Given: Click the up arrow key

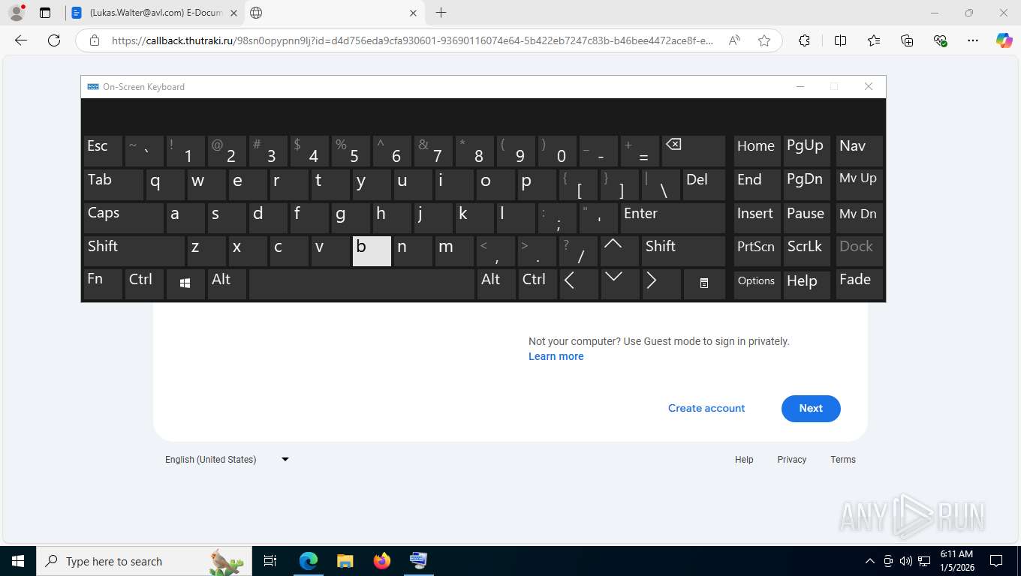Looking at the screenshot, I should click(x=620, y=250).
